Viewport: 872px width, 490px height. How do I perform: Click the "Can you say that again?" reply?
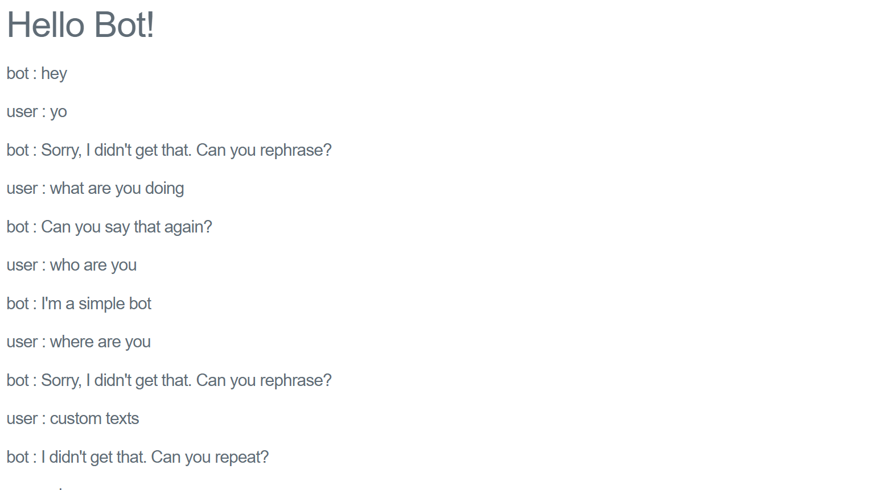(x=109, y=227)
